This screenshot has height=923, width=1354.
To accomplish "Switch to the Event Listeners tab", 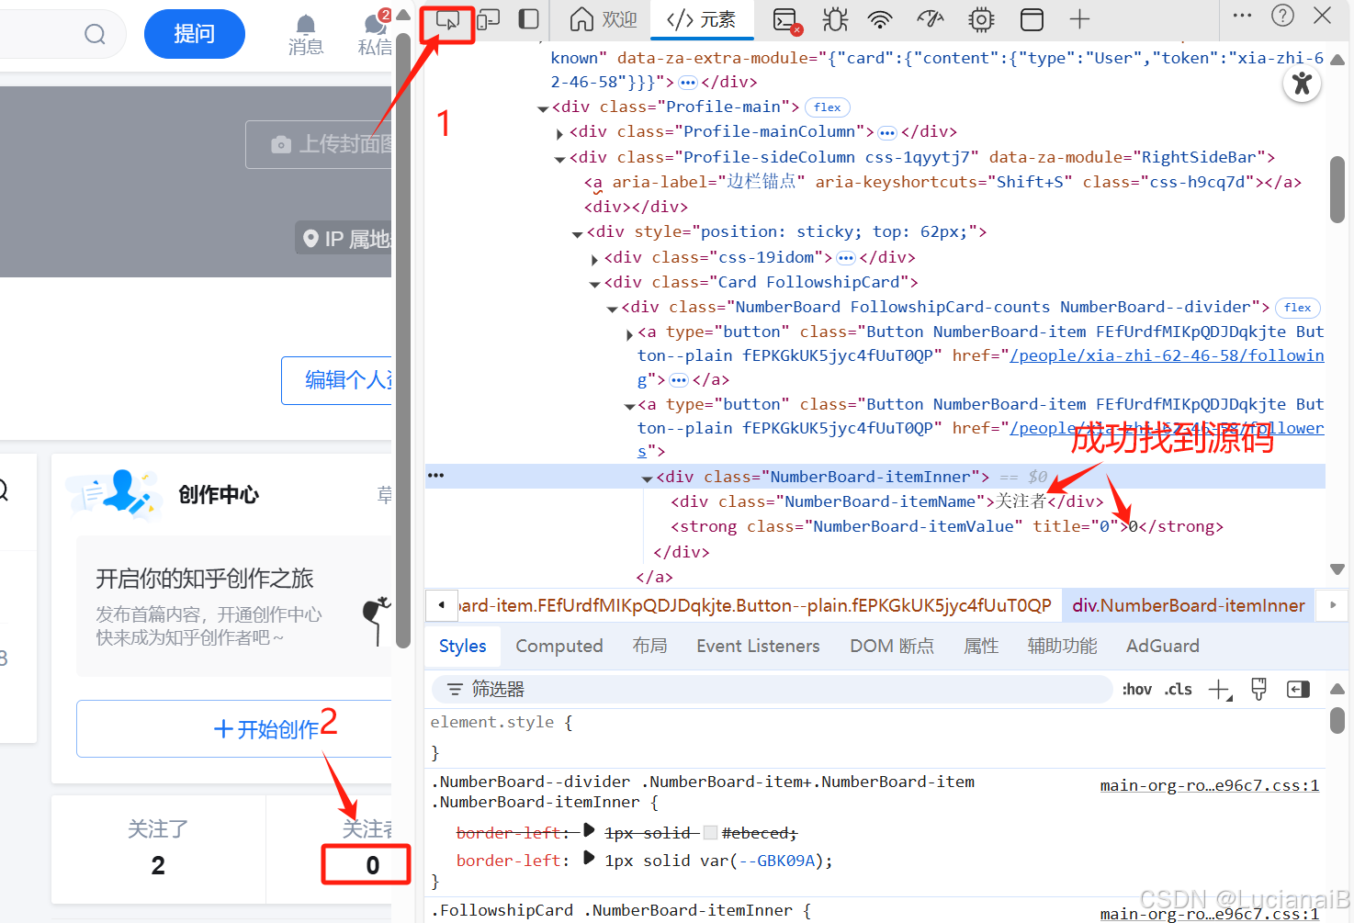I will click(x=758, y=646).
